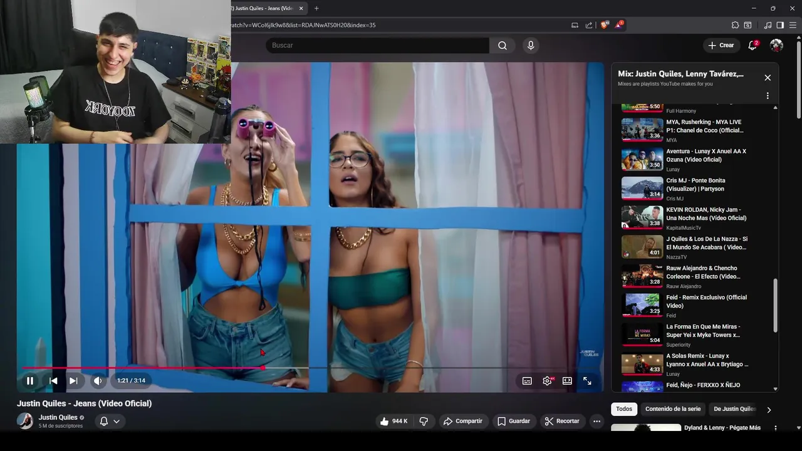Viewport: 802px width, 451px height.
Task: Close the Mix playlist panel
Action: tap(768, 78)
